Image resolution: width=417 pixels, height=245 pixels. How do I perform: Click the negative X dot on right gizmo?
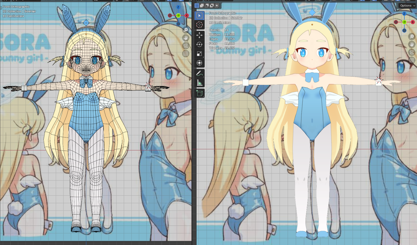point(396,22)
